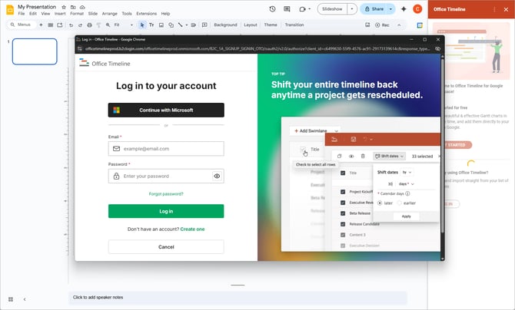Collapse the filmstrip panel arrow
Viewport: 515px width, 310px height.
[25, 299]
